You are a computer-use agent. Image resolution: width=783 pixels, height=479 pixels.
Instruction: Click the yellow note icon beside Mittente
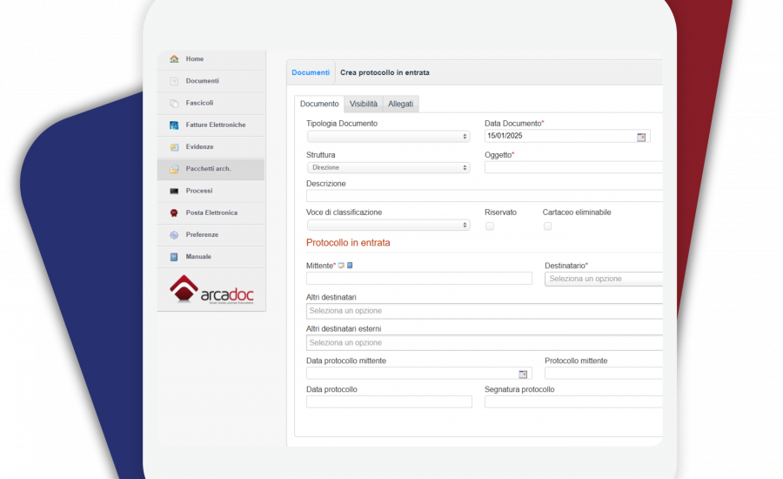341,266
